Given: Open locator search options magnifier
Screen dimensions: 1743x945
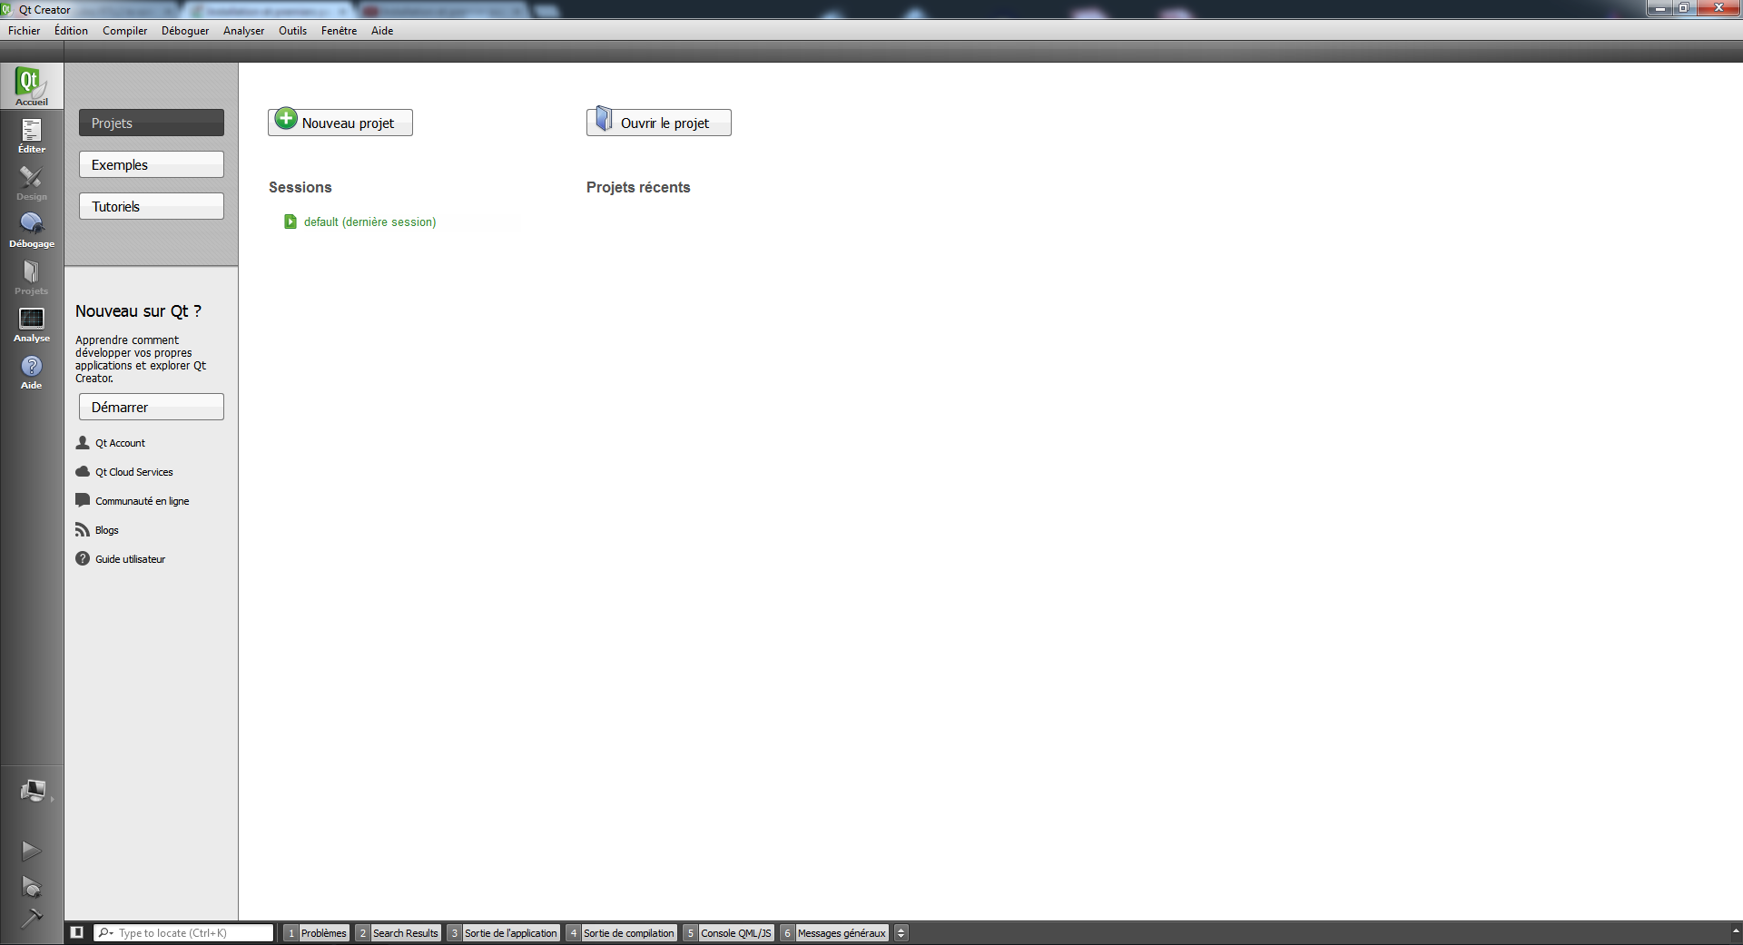Looking at the screenshot, I should click(x=105, y=932).
